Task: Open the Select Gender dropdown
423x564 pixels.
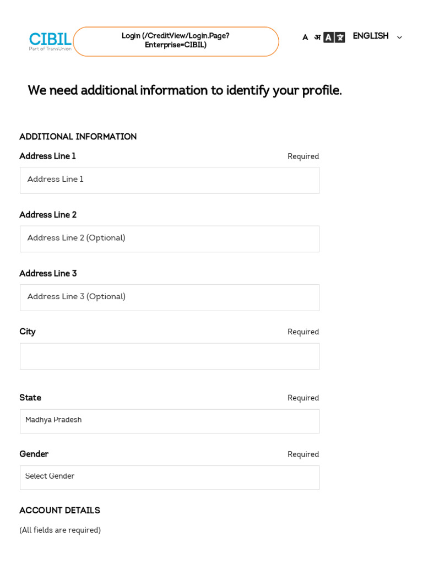Action: point(170,478)
